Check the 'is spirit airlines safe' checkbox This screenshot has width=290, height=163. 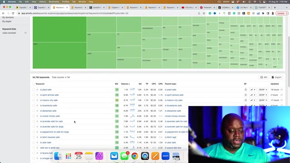(34, 95)
